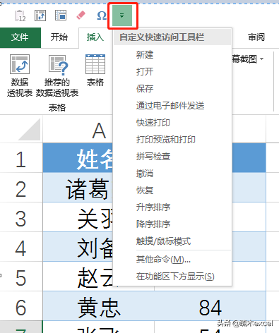Click the 推荐的数据透视表 icon
Image resolution: width=279 pixels, height=333 pixels.
[57, 75]
